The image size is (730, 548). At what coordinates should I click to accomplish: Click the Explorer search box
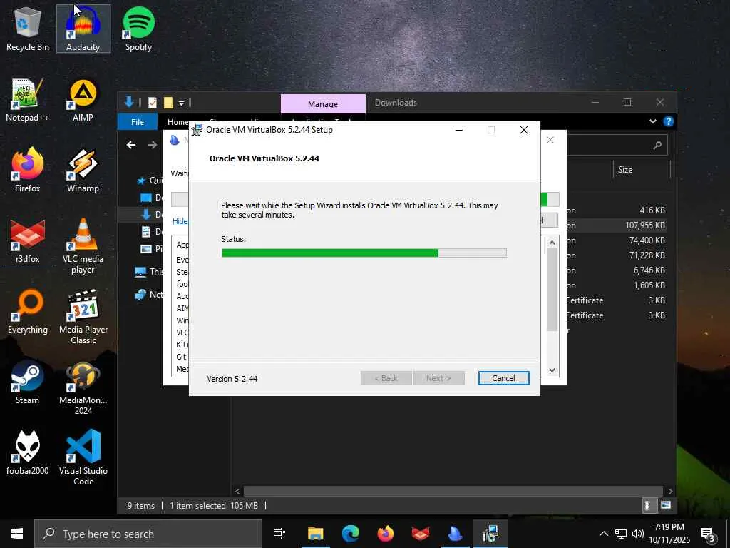617,146
